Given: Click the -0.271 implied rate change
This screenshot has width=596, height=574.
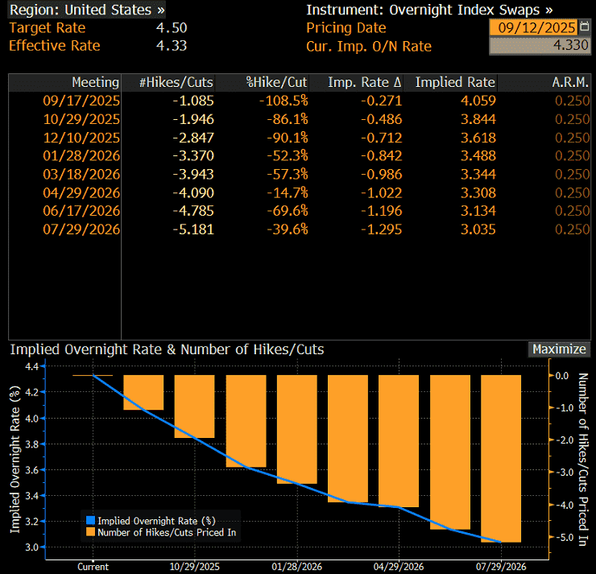Looking at the screenshot, I should 381,101.
